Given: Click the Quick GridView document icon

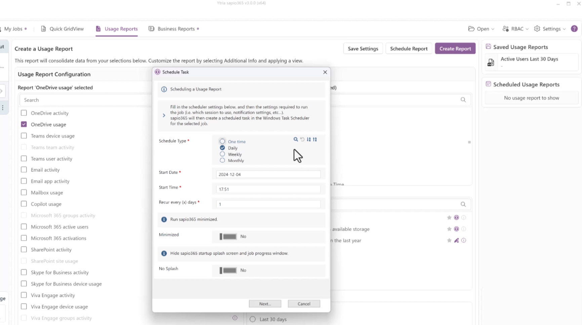Looking at the screenshot, I should [43, 29].
